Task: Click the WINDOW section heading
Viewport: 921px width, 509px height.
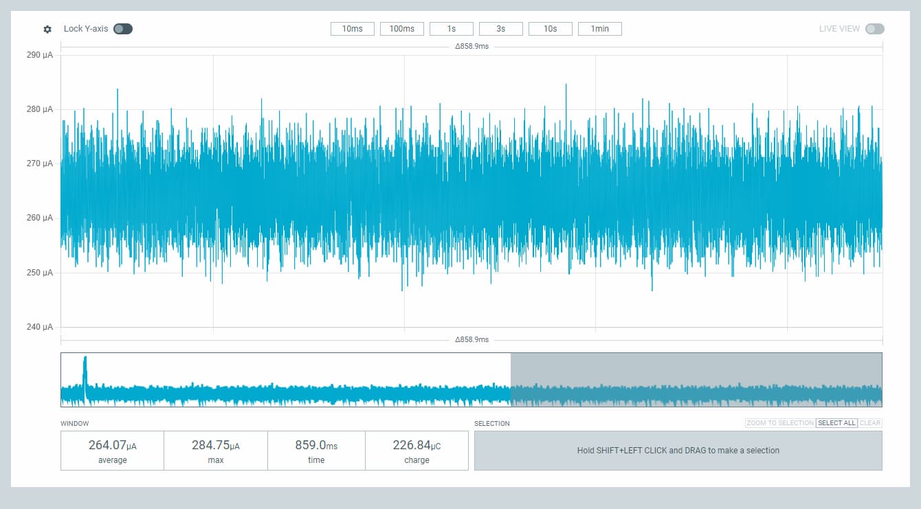Action: [x=75, y=424]
